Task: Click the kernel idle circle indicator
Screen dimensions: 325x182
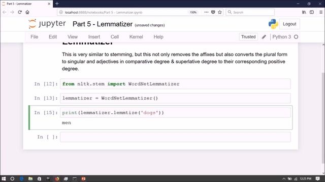Action: (296, 37)
